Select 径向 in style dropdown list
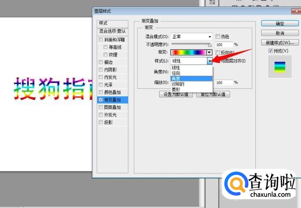301x208 pixels. pos(192,73)
